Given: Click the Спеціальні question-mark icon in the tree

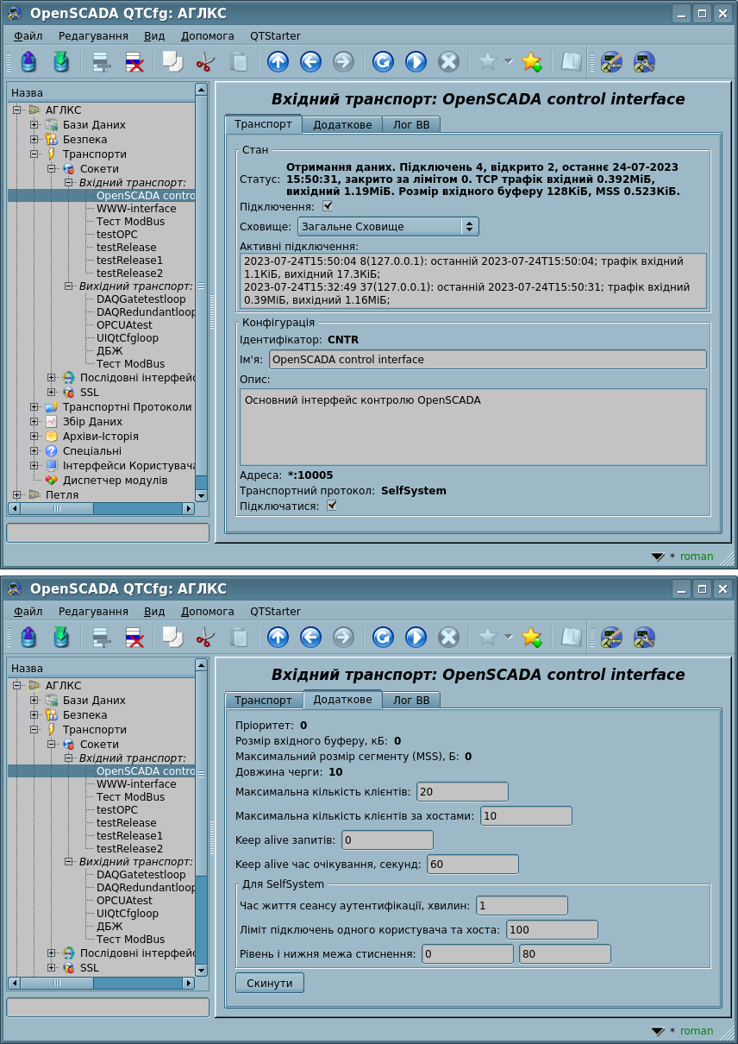Looking at the screenshot, I should click(x=52, y=450).
